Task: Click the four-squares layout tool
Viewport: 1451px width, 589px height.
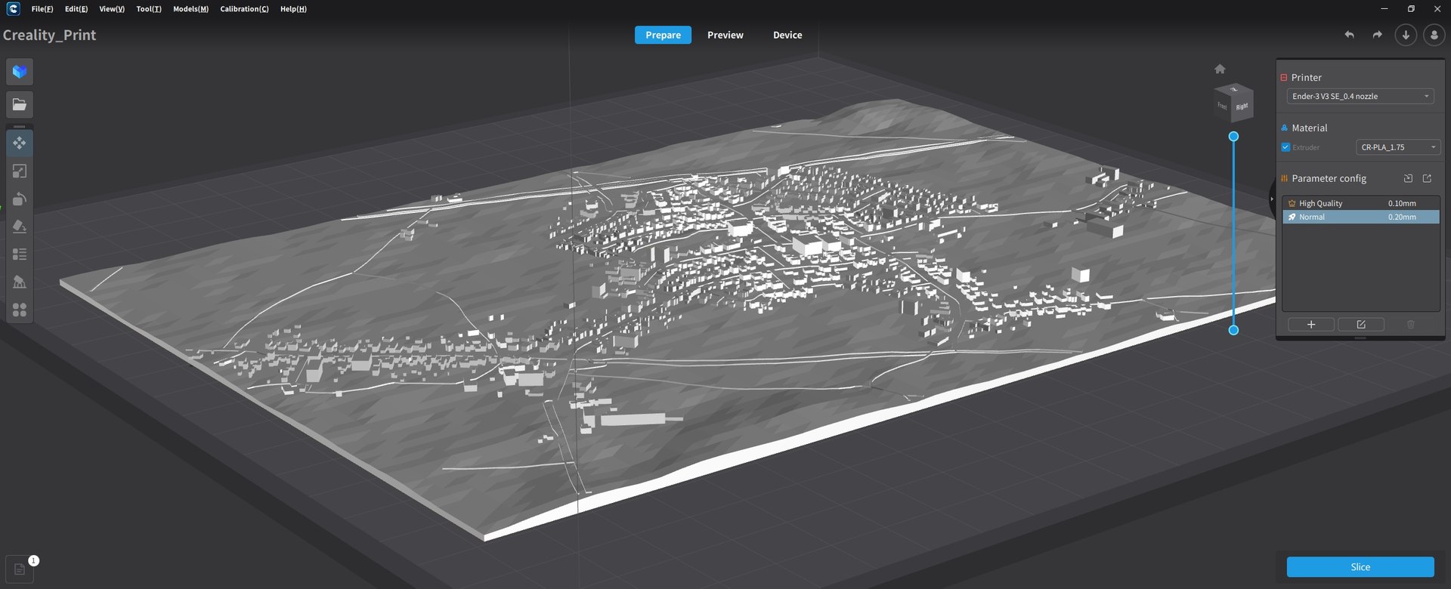Action: [x=20, y=310]
